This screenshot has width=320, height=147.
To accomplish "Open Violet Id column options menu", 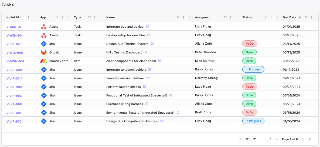I will tap(29, 17).
